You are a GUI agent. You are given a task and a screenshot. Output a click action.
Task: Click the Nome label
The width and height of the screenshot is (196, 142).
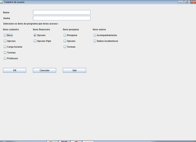coord(6,12)
